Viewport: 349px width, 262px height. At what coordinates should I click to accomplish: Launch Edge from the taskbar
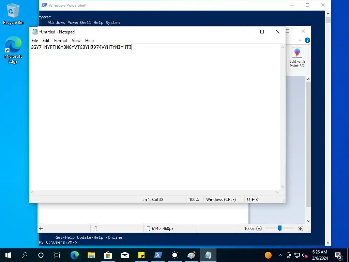point(75,255)
